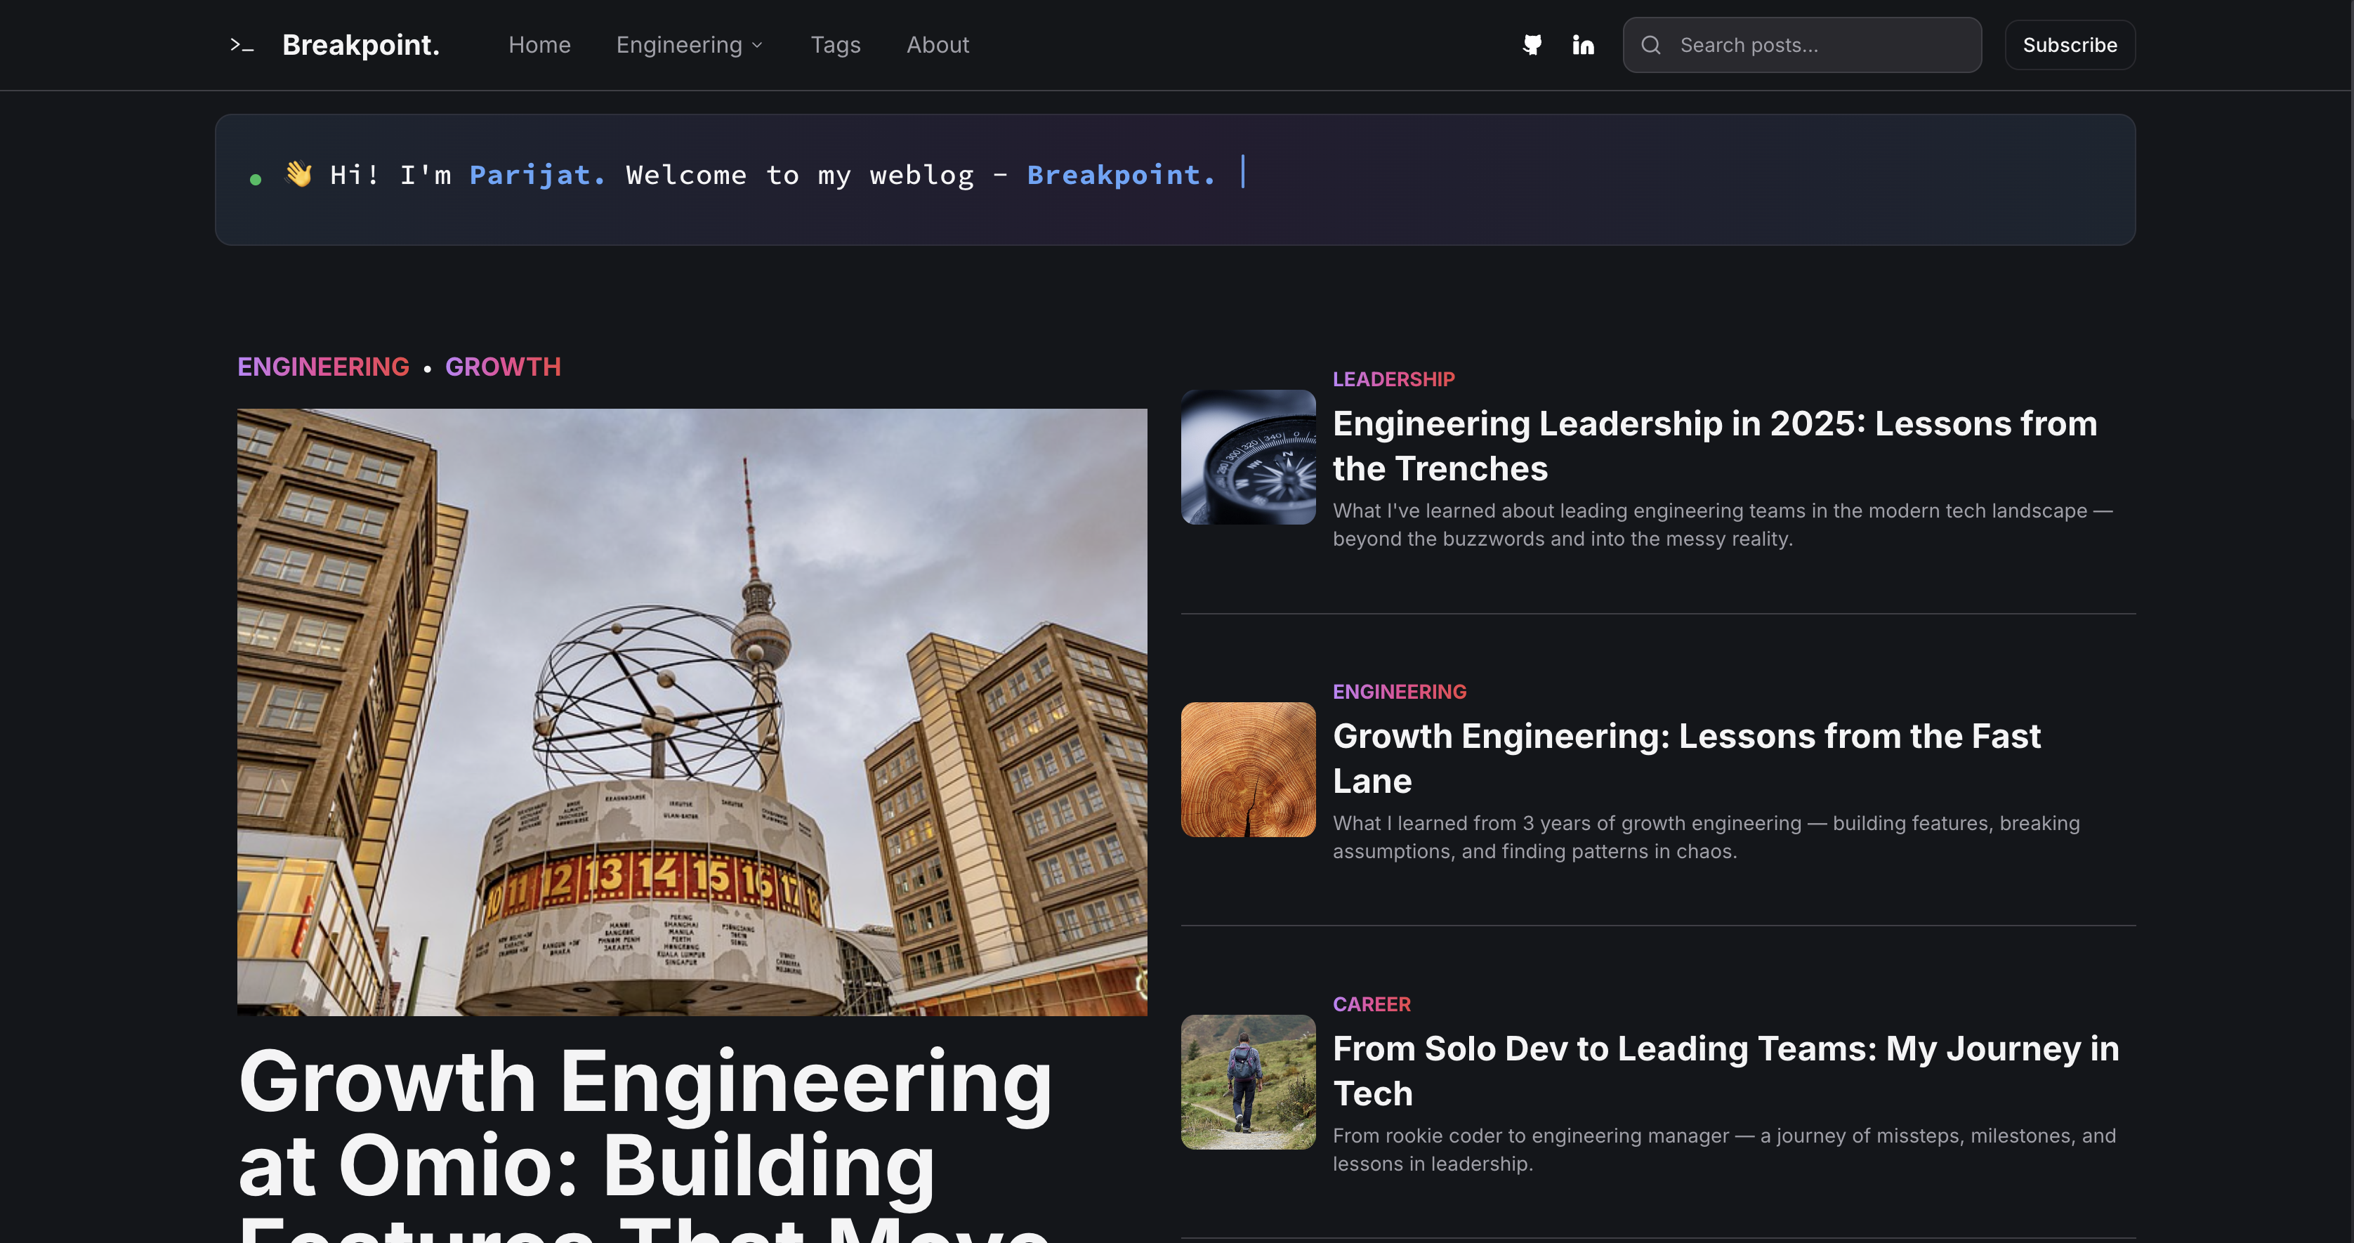
Task: Go to the Breakpoint. site title
Action: tap(361, 45)
